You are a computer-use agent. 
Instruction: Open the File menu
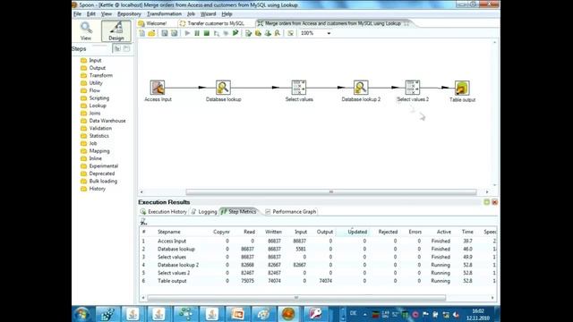click(x=78, y=14)
